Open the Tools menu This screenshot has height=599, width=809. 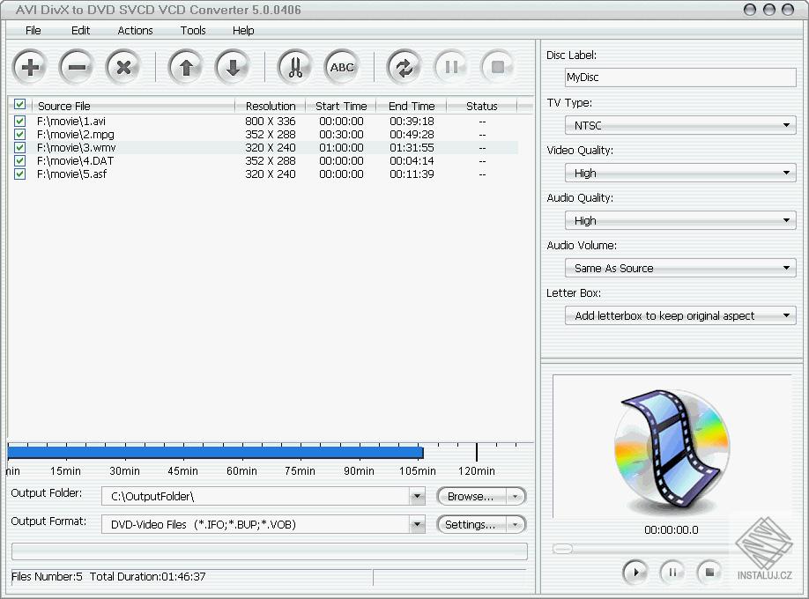(193, 30)
